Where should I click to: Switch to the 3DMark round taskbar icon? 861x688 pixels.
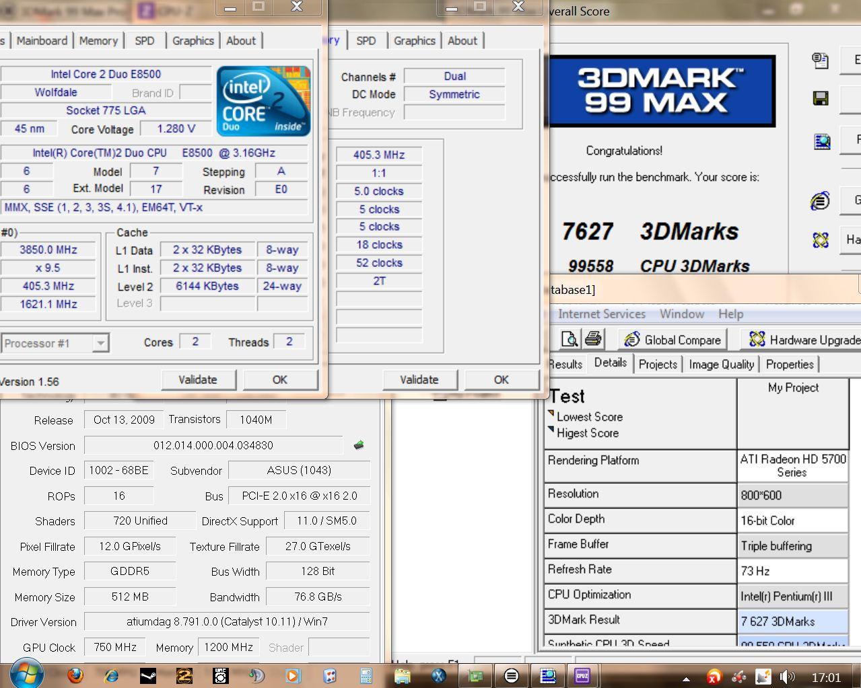coord(511,675)
